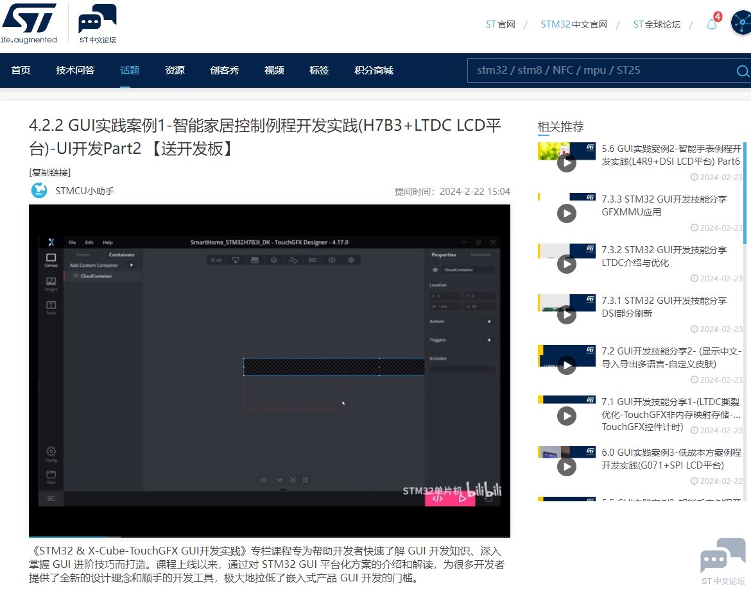Open 7.3.3 GFXMMU应用 recommendation title
751x591 pixels.
click(x=664, y=206)
